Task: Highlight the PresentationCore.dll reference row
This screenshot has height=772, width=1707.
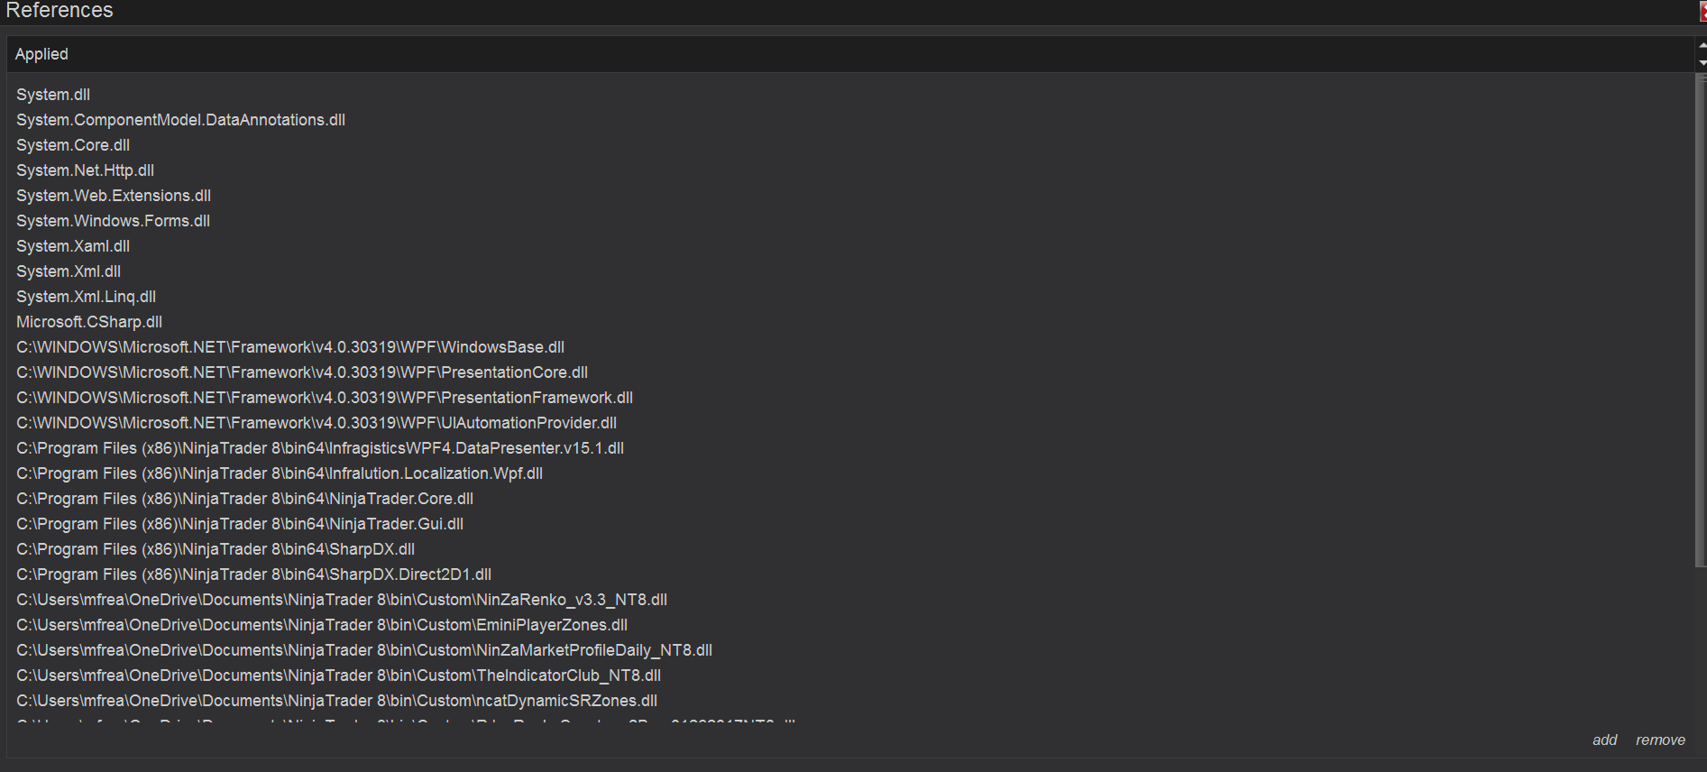Action: click(302, 372)
